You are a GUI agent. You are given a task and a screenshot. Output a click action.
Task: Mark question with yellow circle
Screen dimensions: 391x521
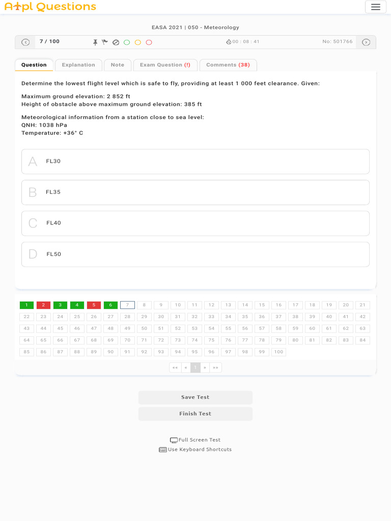(x=137, y=42)
